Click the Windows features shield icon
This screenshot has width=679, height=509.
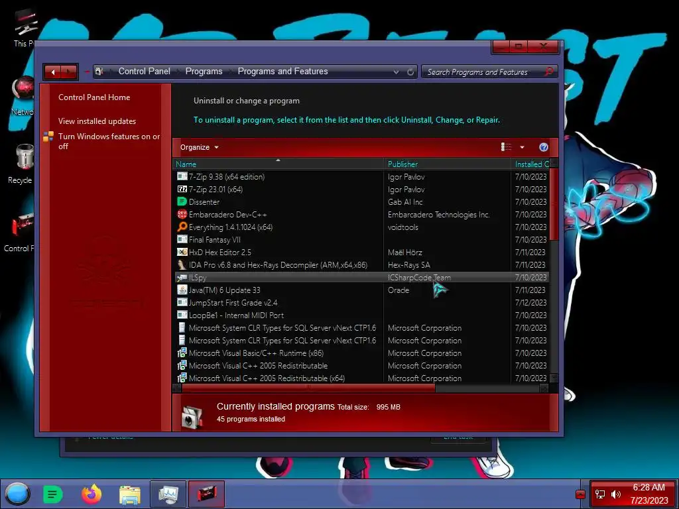(x=48, y=137)
